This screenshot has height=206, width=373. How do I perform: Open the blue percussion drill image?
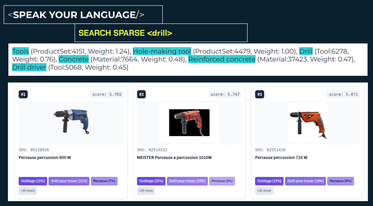71,122
